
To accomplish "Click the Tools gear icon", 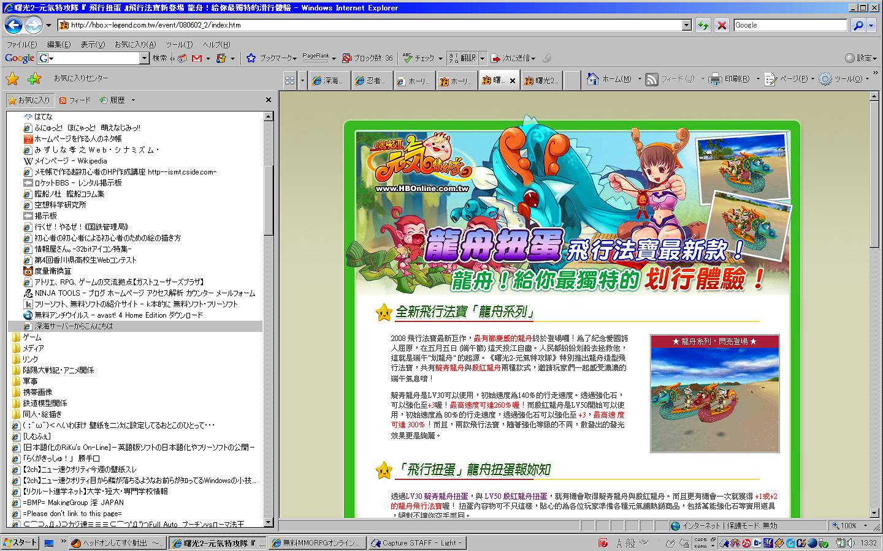I will tap(825, 79).
